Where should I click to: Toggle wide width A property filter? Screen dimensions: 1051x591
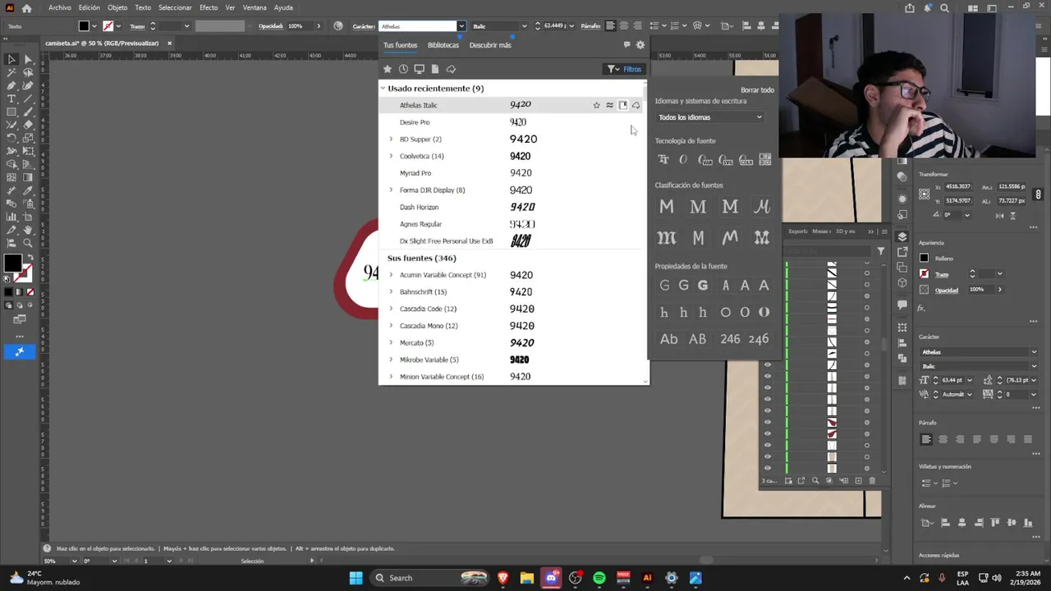(x=764, y=286)
